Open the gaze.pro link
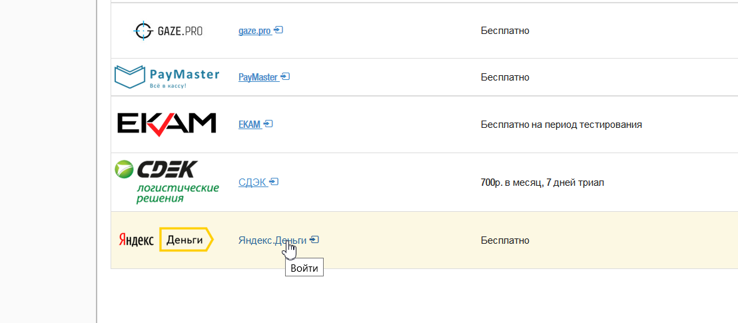This screenshot has width=738, height=323. point(254,31)
